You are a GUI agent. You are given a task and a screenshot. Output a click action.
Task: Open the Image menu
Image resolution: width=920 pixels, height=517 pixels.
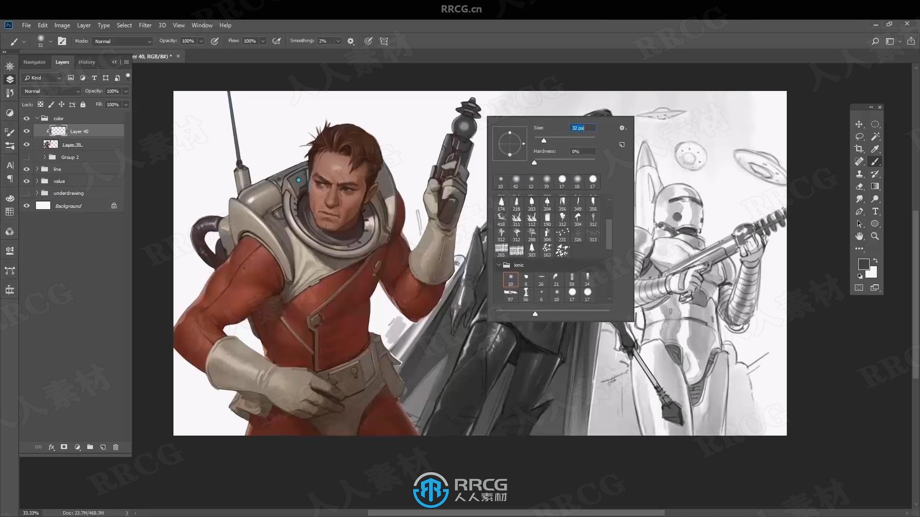pyautogui.click(x=62, y=25)
